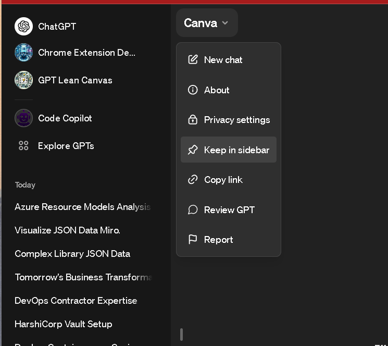Open DevOps Contractor Expertise chat

click(x=76, y=301)
